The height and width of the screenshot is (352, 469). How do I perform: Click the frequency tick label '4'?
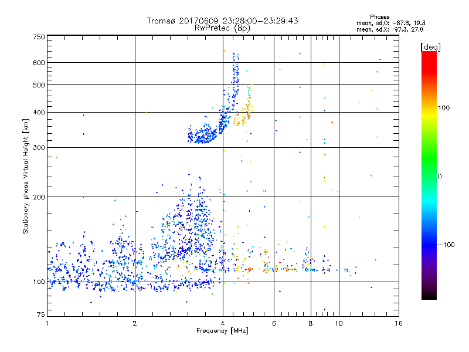223,323
